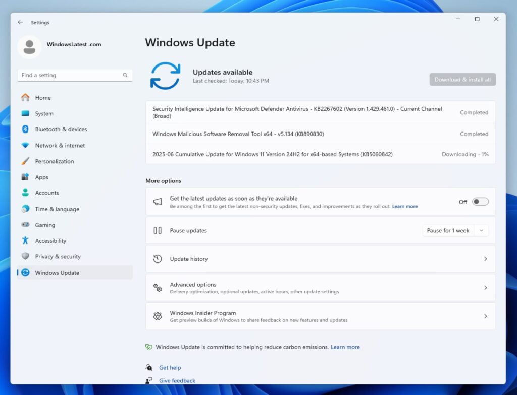Click the Windows Insider Program icon
517x395 pixels.
click(159, 316)
